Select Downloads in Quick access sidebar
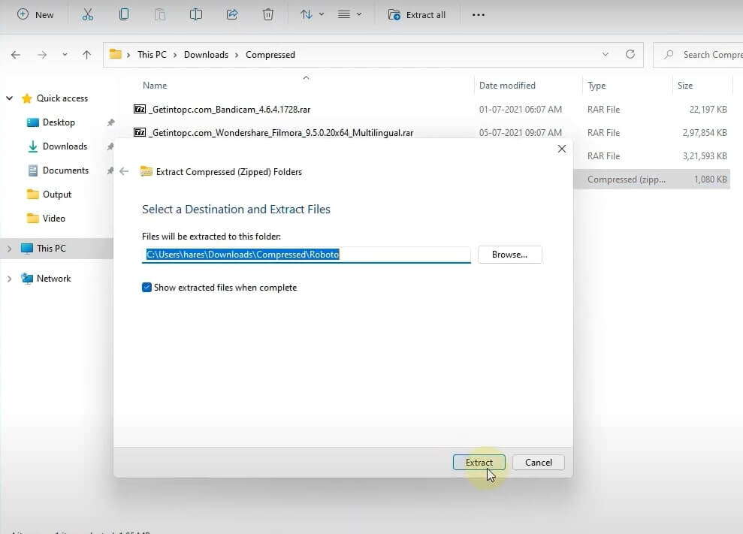The height and width of the screenshot is (534, 743). click(x=65, y=146)
